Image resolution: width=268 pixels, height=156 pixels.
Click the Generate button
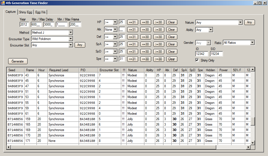(x=18, y=61)
